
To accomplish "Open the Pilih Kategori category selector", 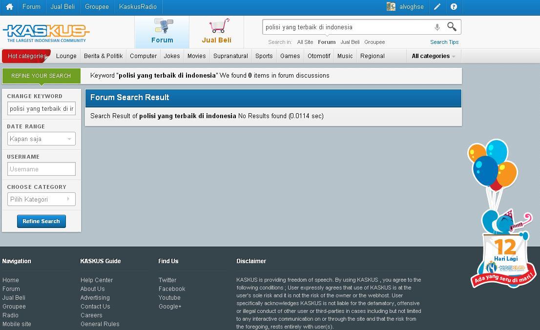I will click(x=42, y=199).
